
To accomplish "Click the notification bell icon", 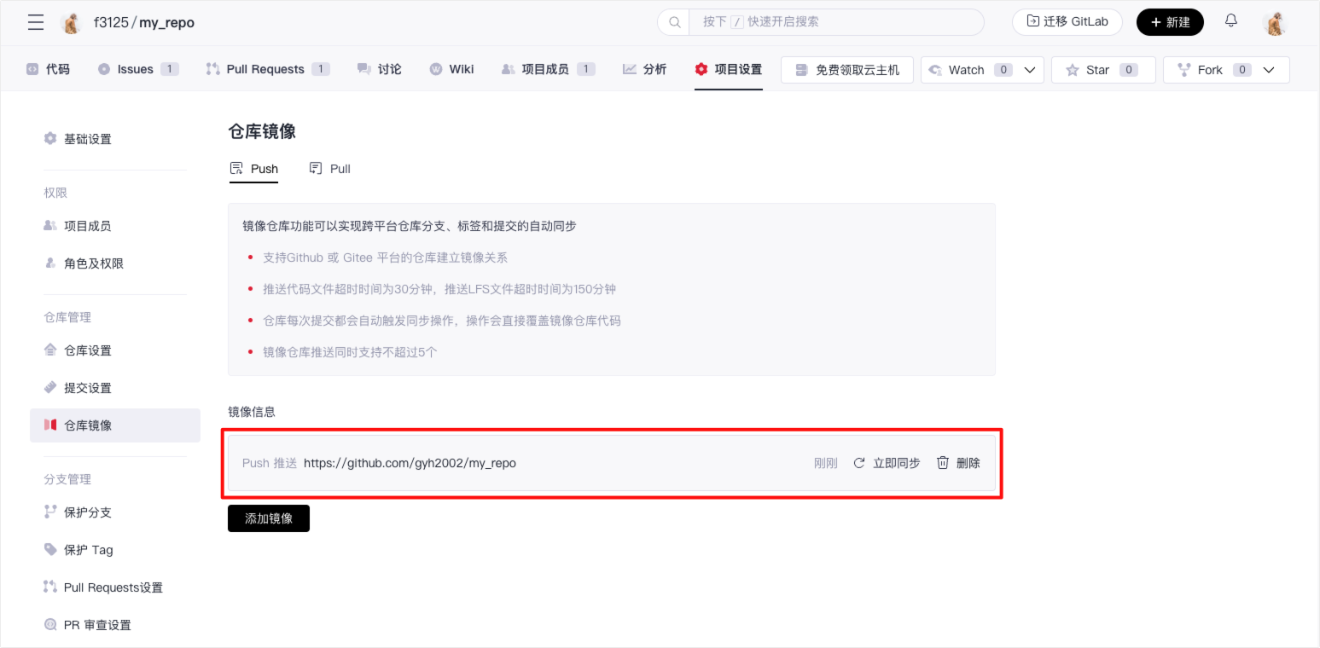I will (1230, 21).
